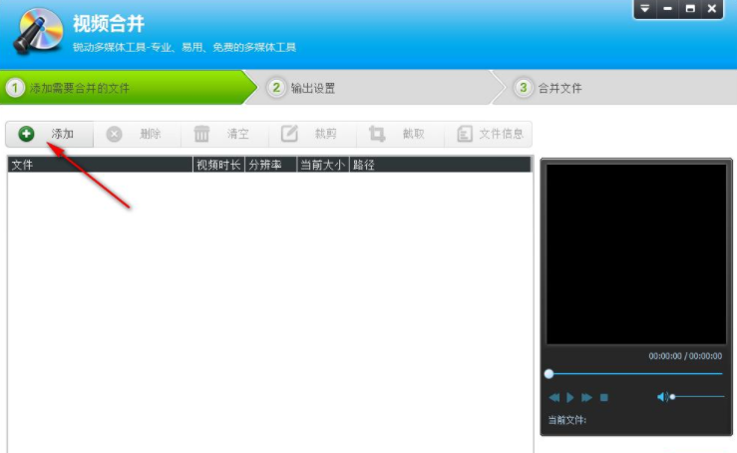Click the 视频合并 app logo disc icon

click(38, 31)
